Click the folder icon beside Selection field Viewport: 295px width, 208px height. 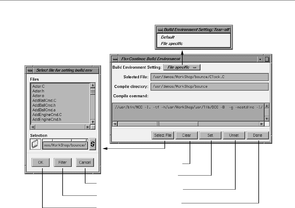pyautogui.click(x=35, y=144)
